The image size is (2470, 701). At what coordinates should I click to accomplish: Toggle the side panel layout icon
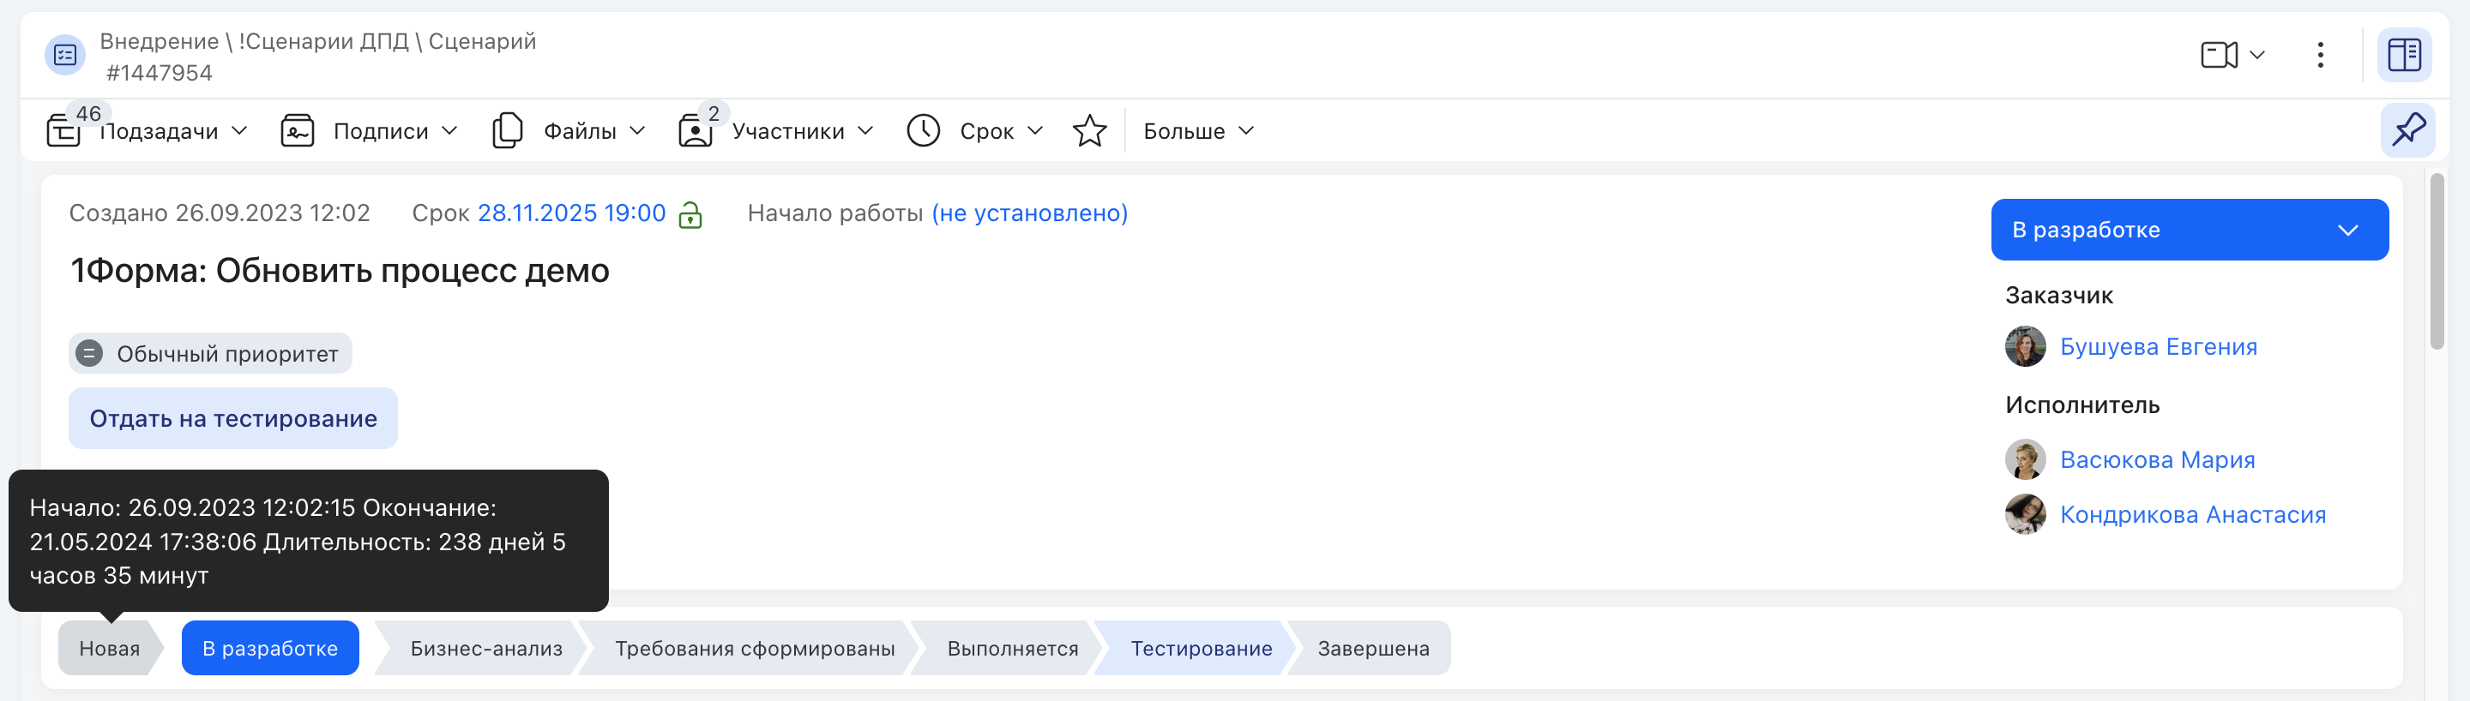click(x=2404, y=55)
